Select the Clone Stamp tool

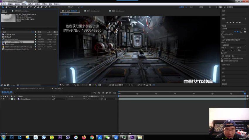click(38, 7)
